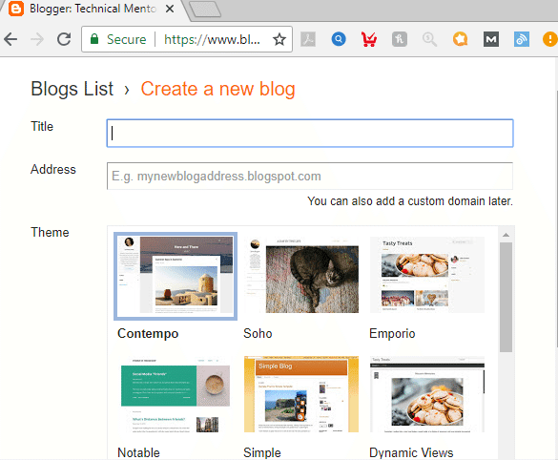The width and height of the screenshot is (558, 460).
Task: Click the gray 'h' extension icon
Action: [x=400, y=39]
